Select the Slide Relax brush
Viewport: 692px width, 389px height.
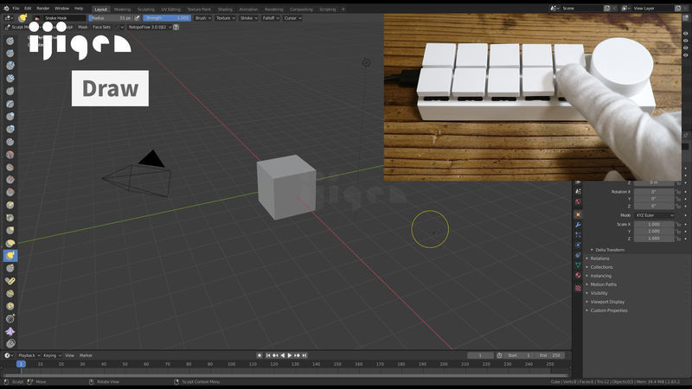(10, 319)
